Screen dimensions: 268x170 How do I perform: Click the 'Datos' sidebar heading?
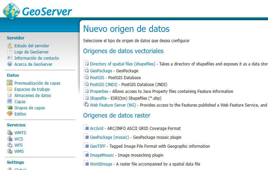(x=13, y=75)
